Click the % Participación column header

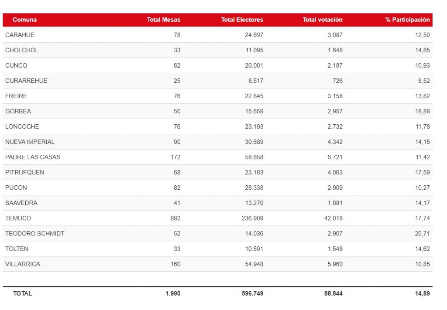pos(407,20)
